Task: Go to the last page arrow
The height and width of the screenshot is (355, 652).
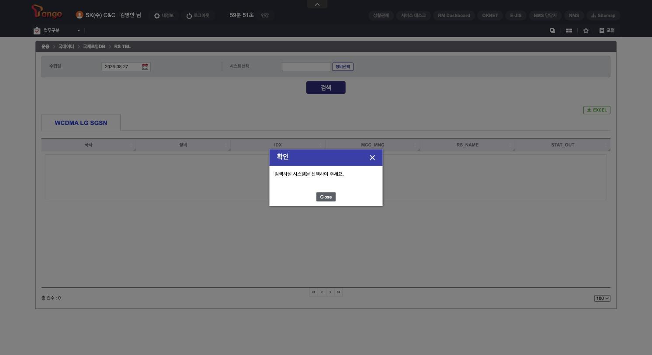Action: pos(338,292)
